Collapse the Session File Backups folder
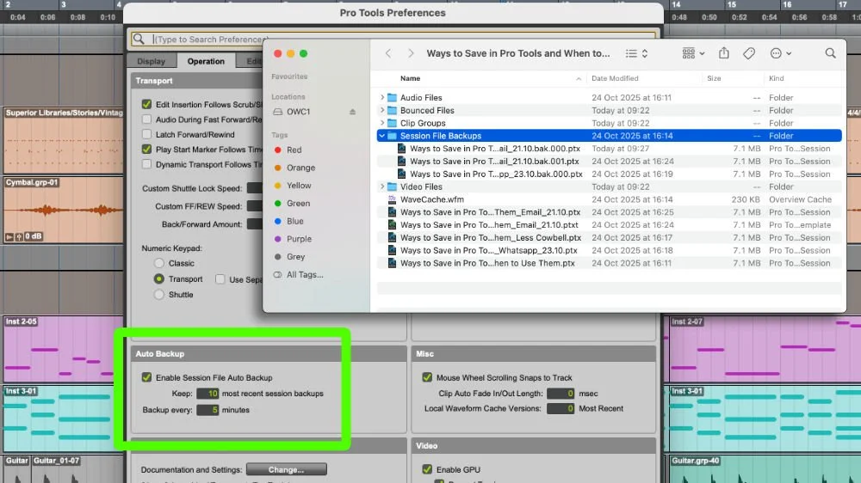Screen dimensions: 861x483 point(382,136)
